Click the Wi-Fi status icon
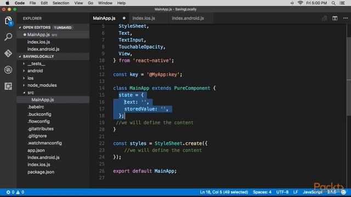 (x=300, y=3)
